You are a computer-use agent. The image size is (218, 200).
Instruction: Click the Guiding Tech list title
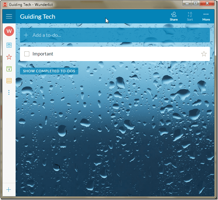(37, 17)
